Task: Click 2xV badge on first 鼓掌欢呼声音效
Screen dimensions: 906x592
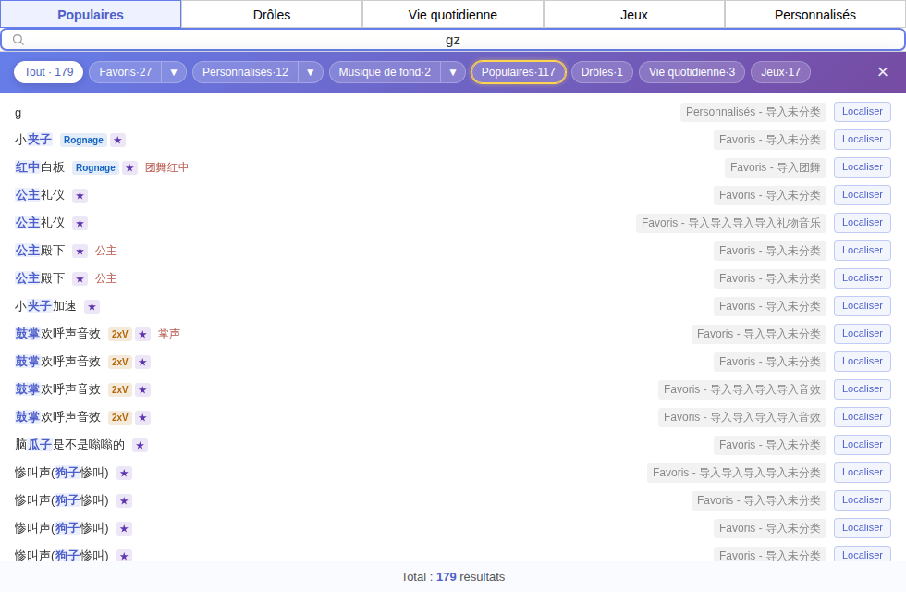Action: tap(119, 334)
